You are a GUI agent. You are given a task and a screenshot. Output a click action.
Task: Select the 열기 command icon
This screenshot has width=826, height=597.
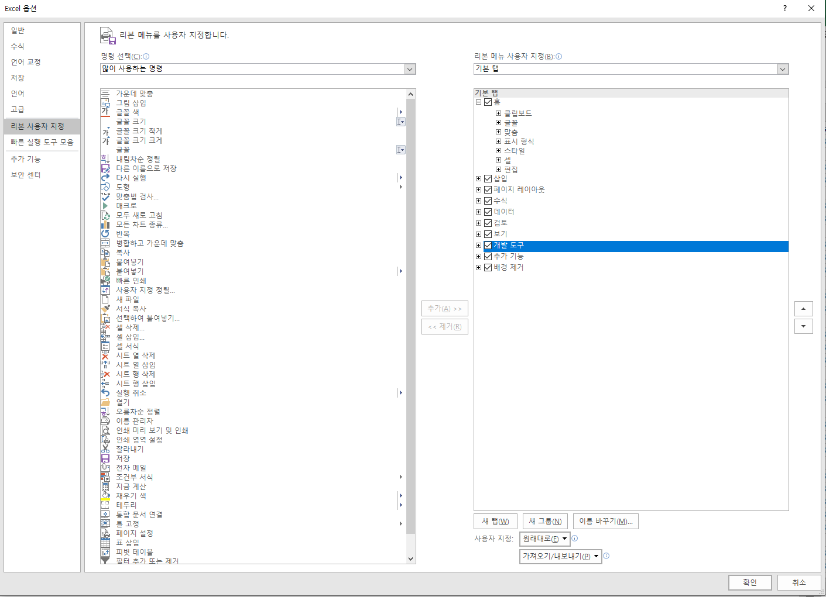[x=105, y=402]
